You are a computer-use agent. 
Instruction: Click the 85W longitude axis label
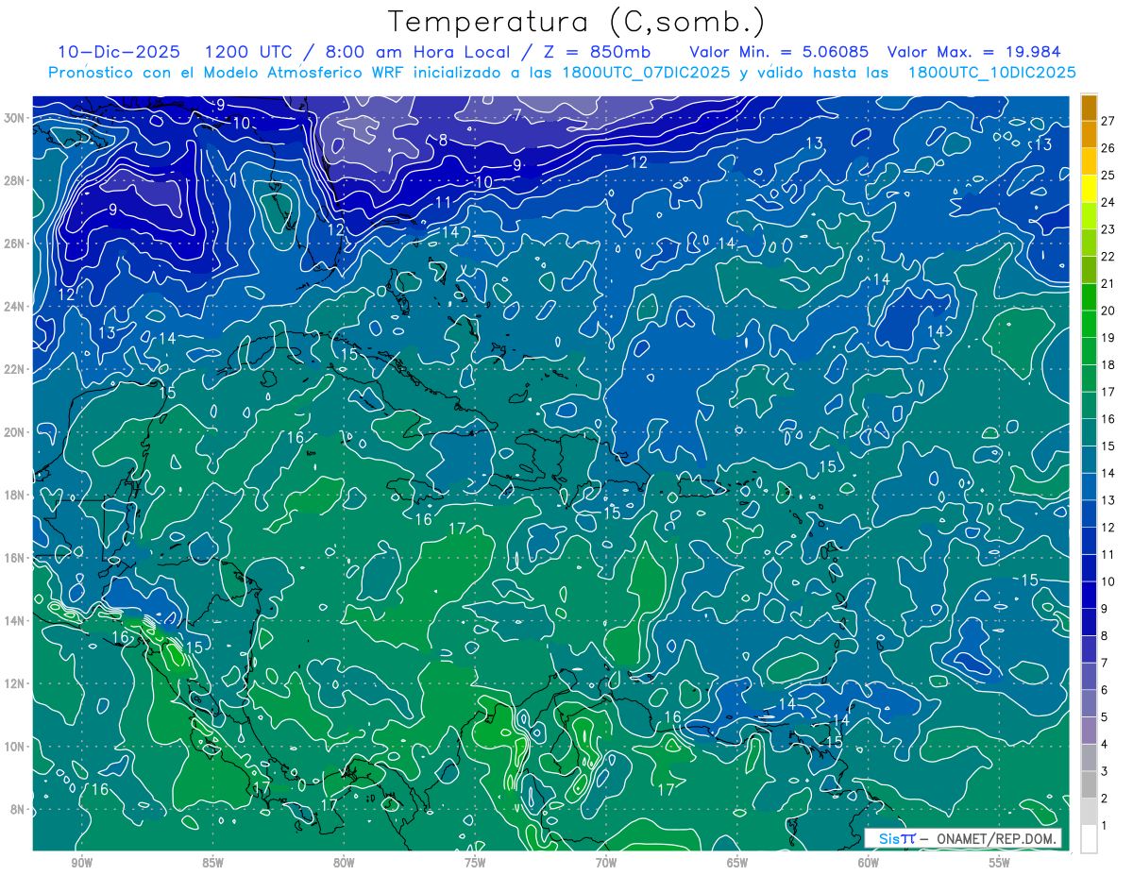point(212,863)
